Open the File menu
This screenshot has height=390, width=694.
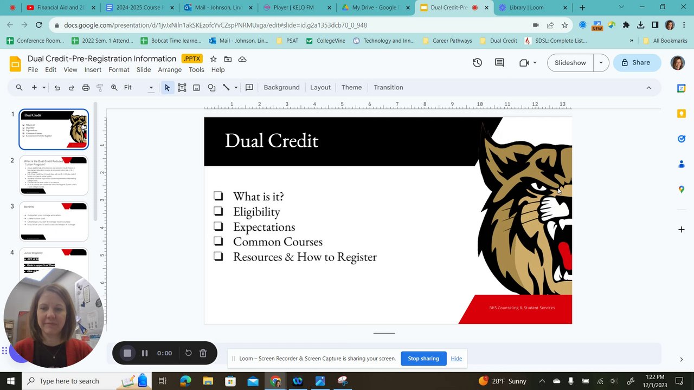[x=33, y=70]
